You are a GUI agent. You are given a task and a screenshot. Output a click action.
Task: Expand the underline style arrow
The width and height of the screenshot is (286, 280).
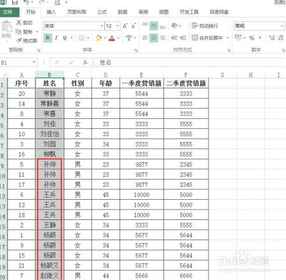72,38
